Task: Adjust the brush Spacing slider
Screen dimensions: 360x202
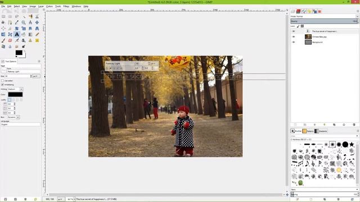Action: pos(325,195)
